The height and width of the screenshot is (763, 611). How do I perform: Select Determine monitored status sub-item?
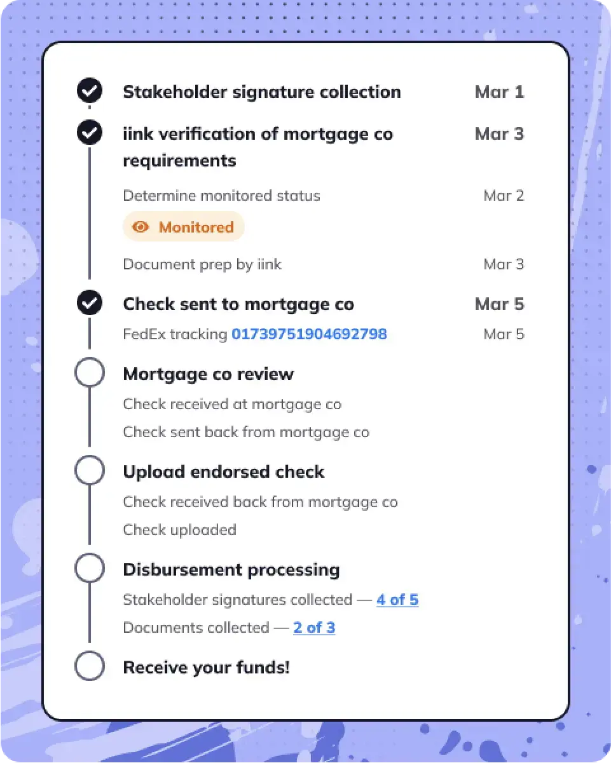[x=221, y=196]
